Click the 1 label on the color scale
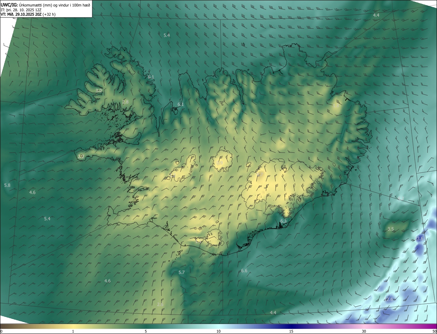 coord(73,331)
